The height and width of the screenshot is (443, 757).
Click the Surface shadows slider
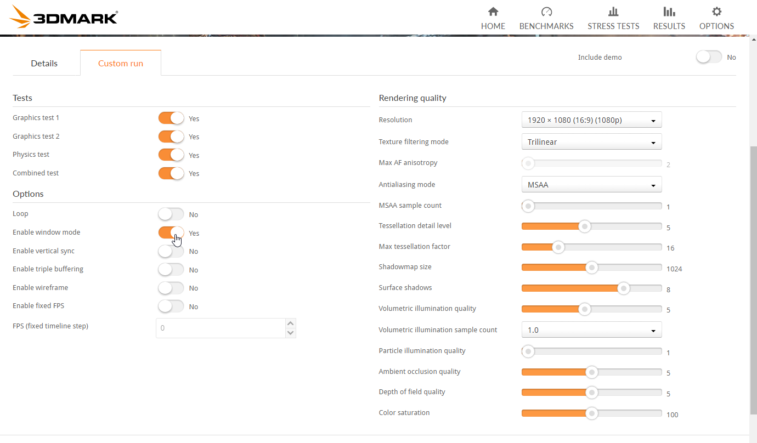(591, 288)
